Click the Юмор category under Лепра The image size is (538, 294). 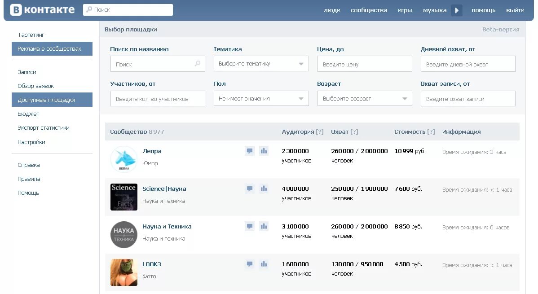coord(150,163)
